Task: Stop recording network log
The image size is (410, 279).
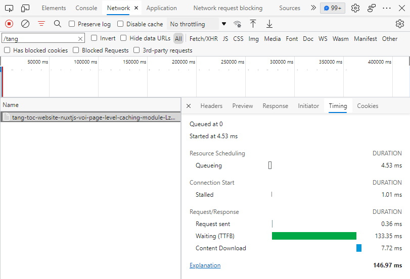Action: (9, 24)
